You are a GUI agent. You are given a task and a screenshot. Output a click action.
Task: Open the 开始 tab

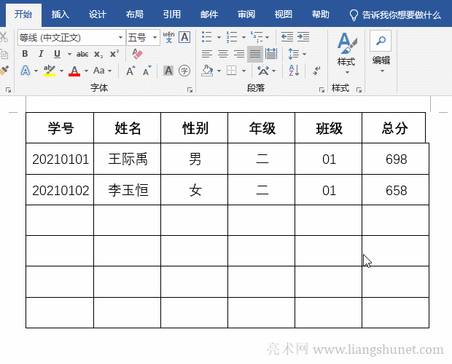click(23, 15)
